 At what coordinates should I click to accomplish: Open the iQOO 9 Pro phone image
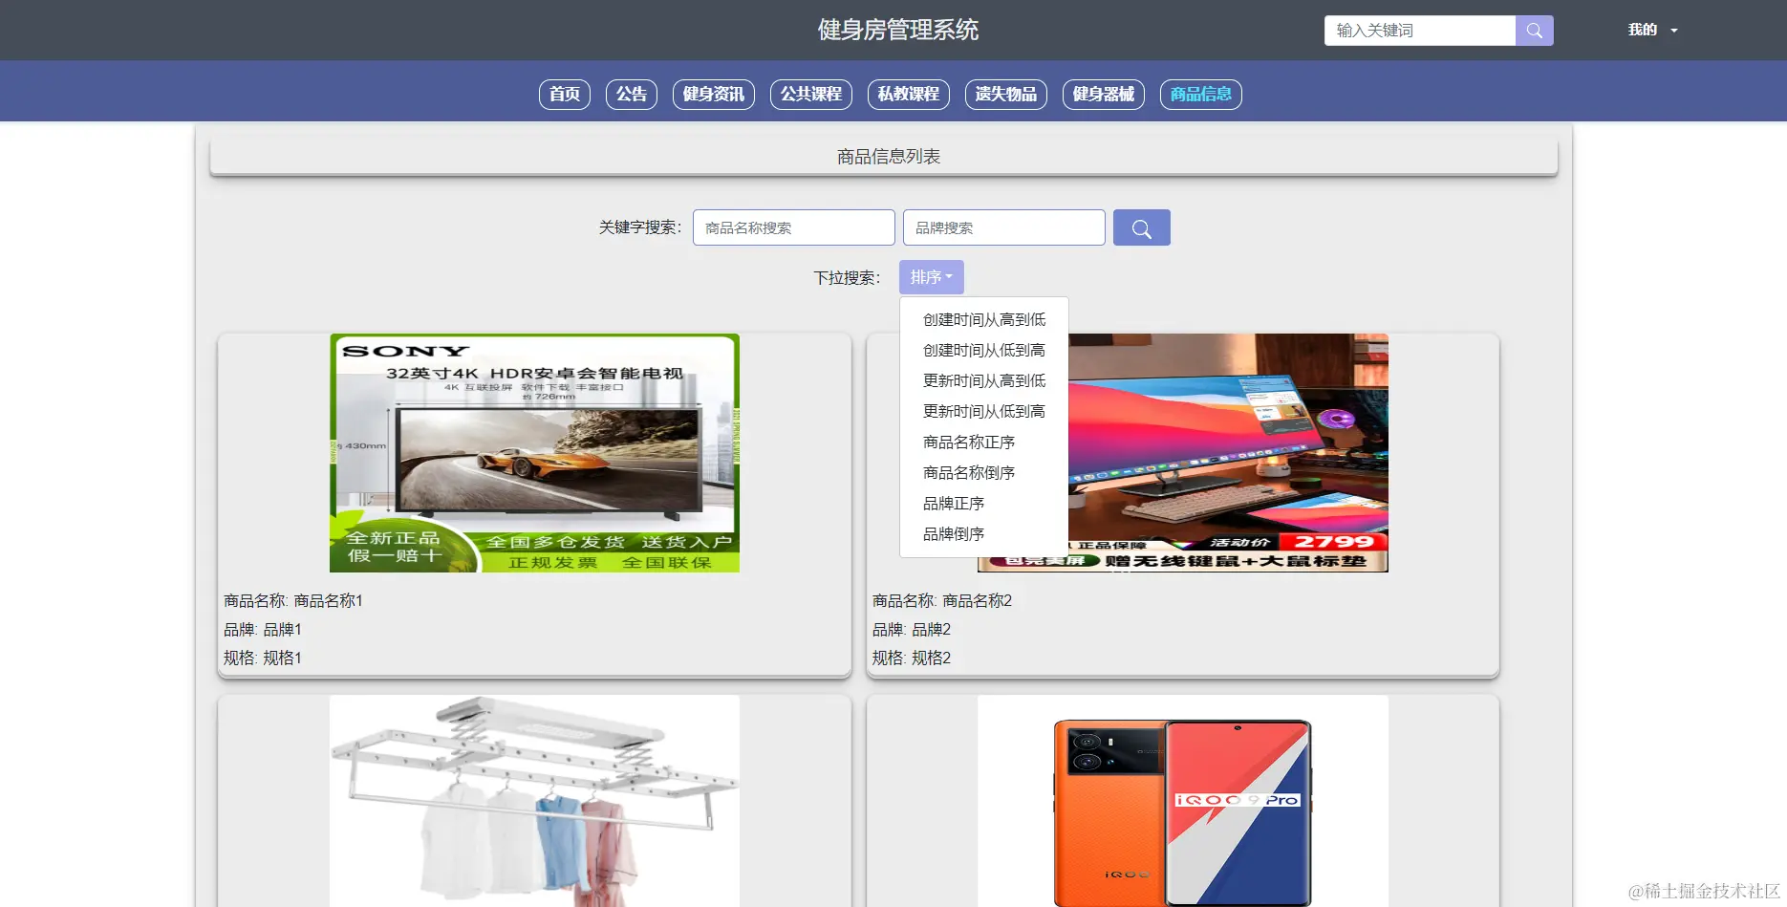1183,801
